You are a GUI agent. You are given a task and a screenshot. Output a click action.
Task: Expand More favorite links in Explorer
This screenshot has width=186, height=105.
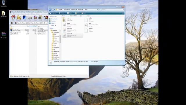tap(53, 25)
